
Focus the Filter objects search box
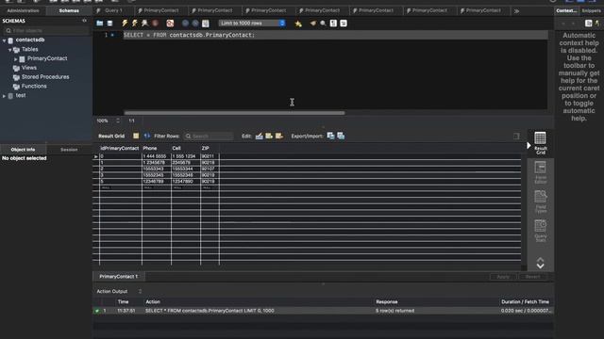[x=46, y=30]
